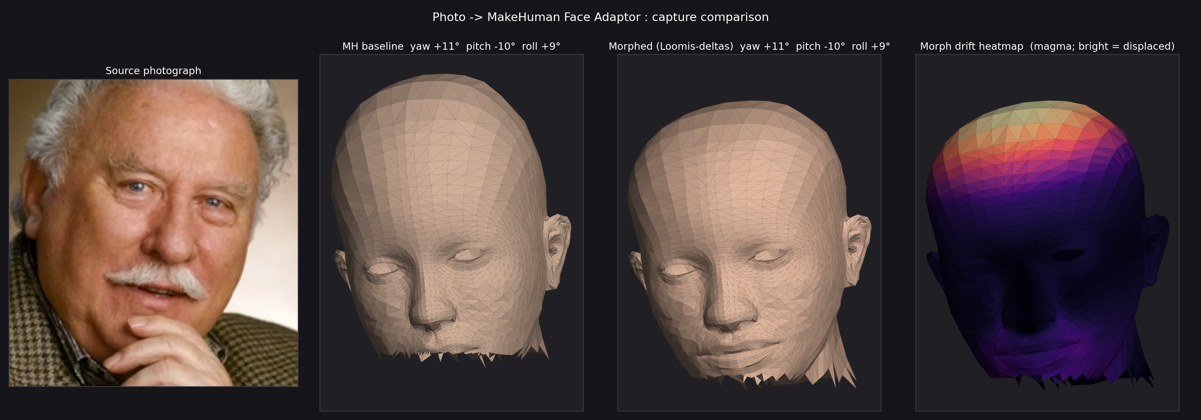Click the Morph drift heatmap render
Image resolution: width=1201 pixels, height=420 pixels.
[x=1047, y=233]
